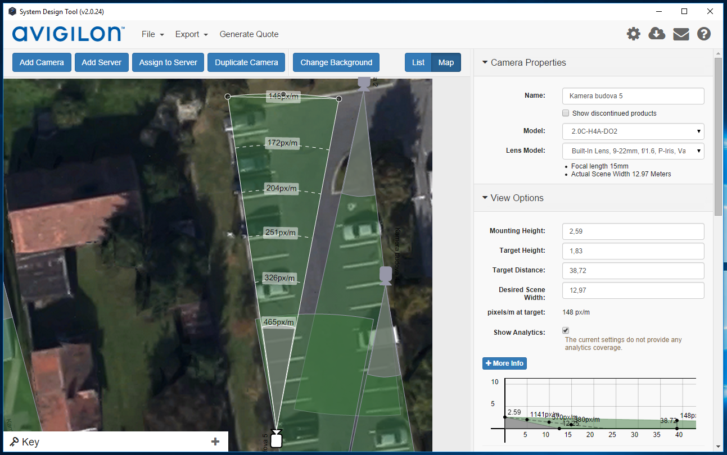Click the More Info button

pos(504,363)
